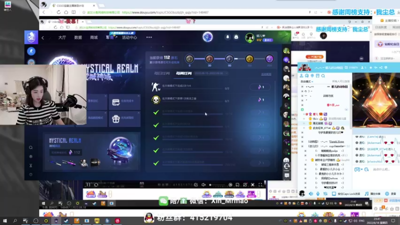
Task: Select the 0-stone bronze reward medal
Action: click(189, 59)
